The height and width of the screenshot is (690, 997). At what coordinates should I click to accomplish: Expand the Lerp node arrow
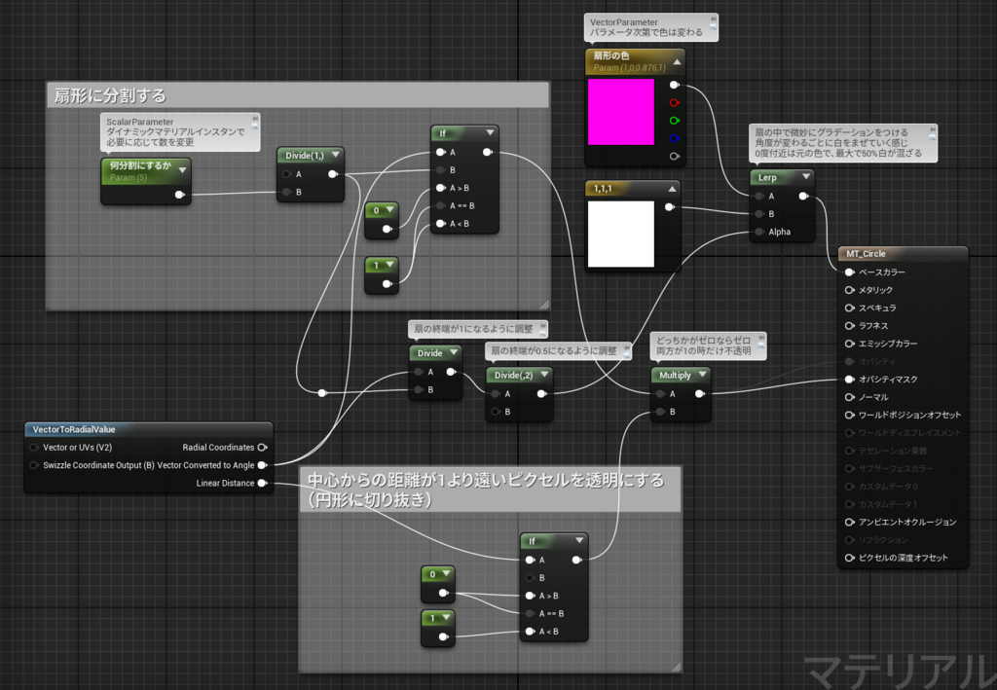(x=805, y=176)
